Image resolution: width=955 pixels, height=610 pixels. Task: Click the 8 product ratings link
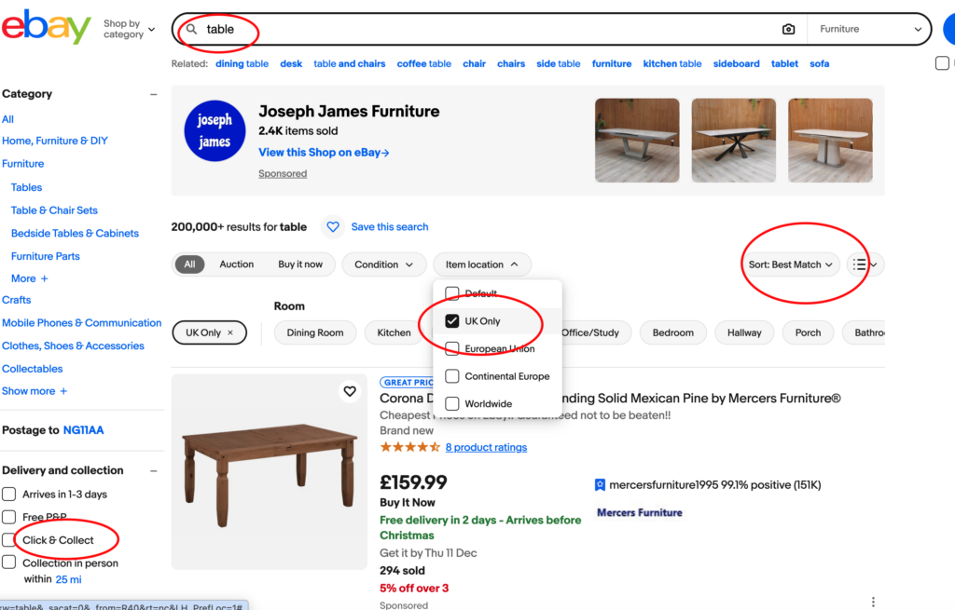tap(486, 447)
